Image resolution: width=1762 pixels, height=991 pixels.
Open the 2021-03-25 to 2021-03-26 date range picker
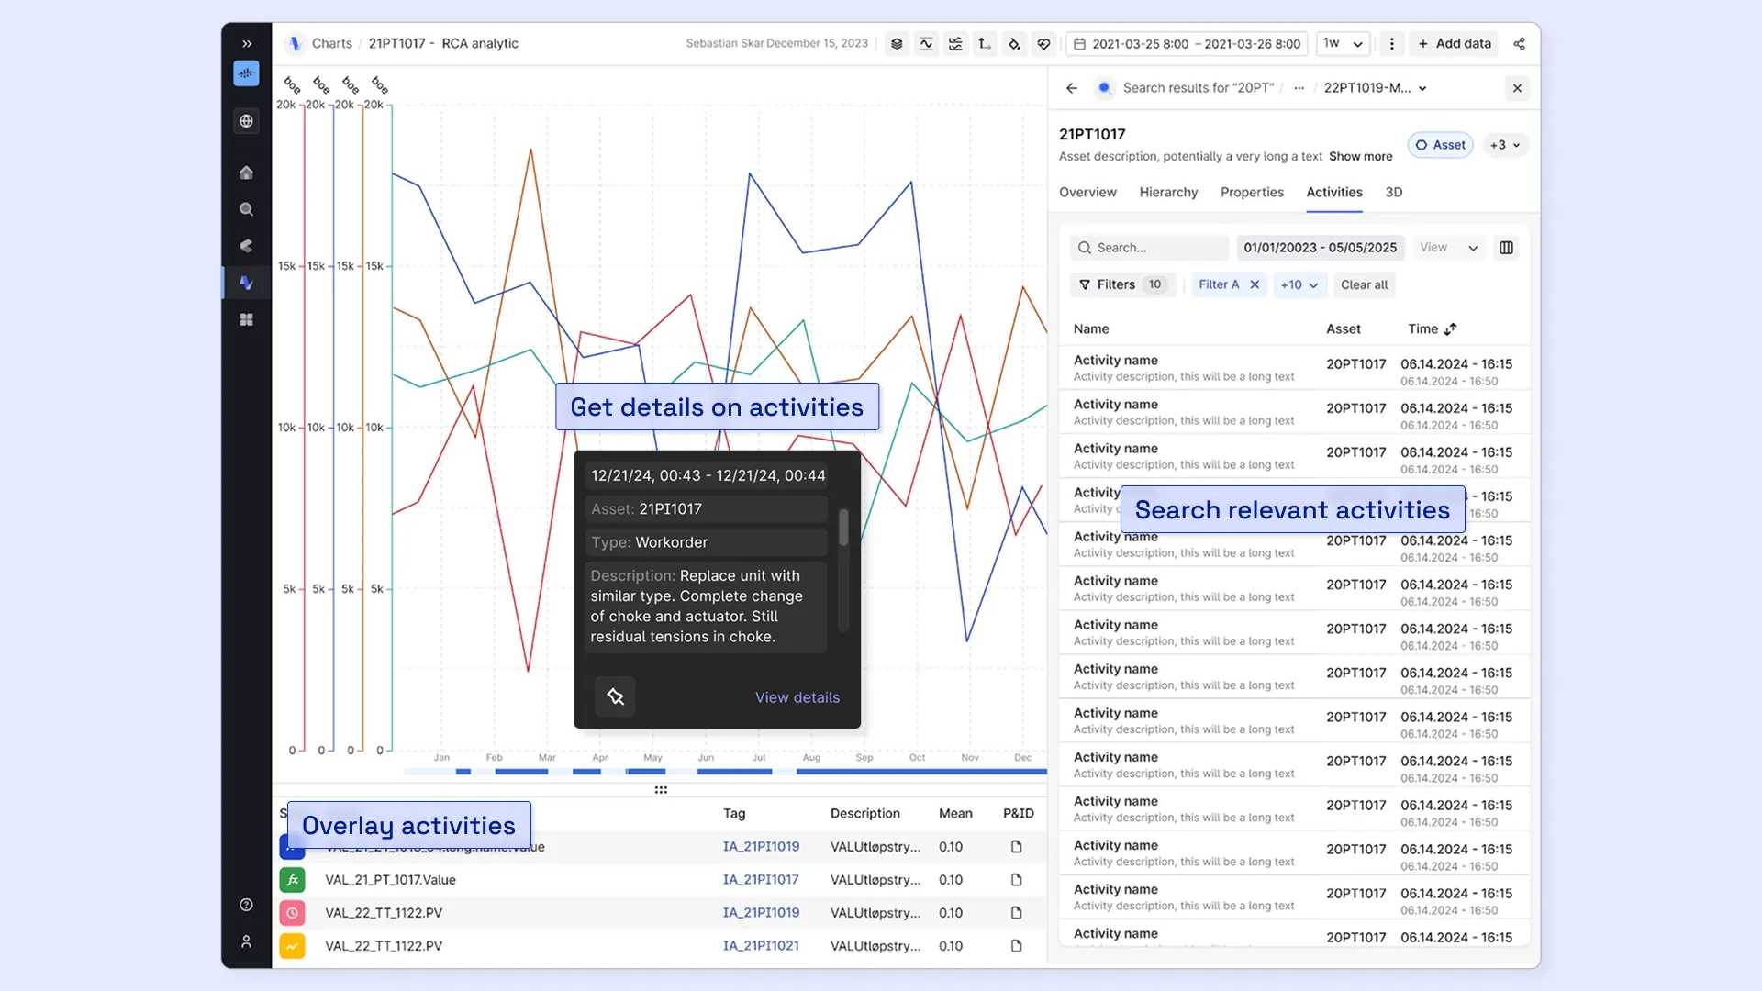point(1188,44)
